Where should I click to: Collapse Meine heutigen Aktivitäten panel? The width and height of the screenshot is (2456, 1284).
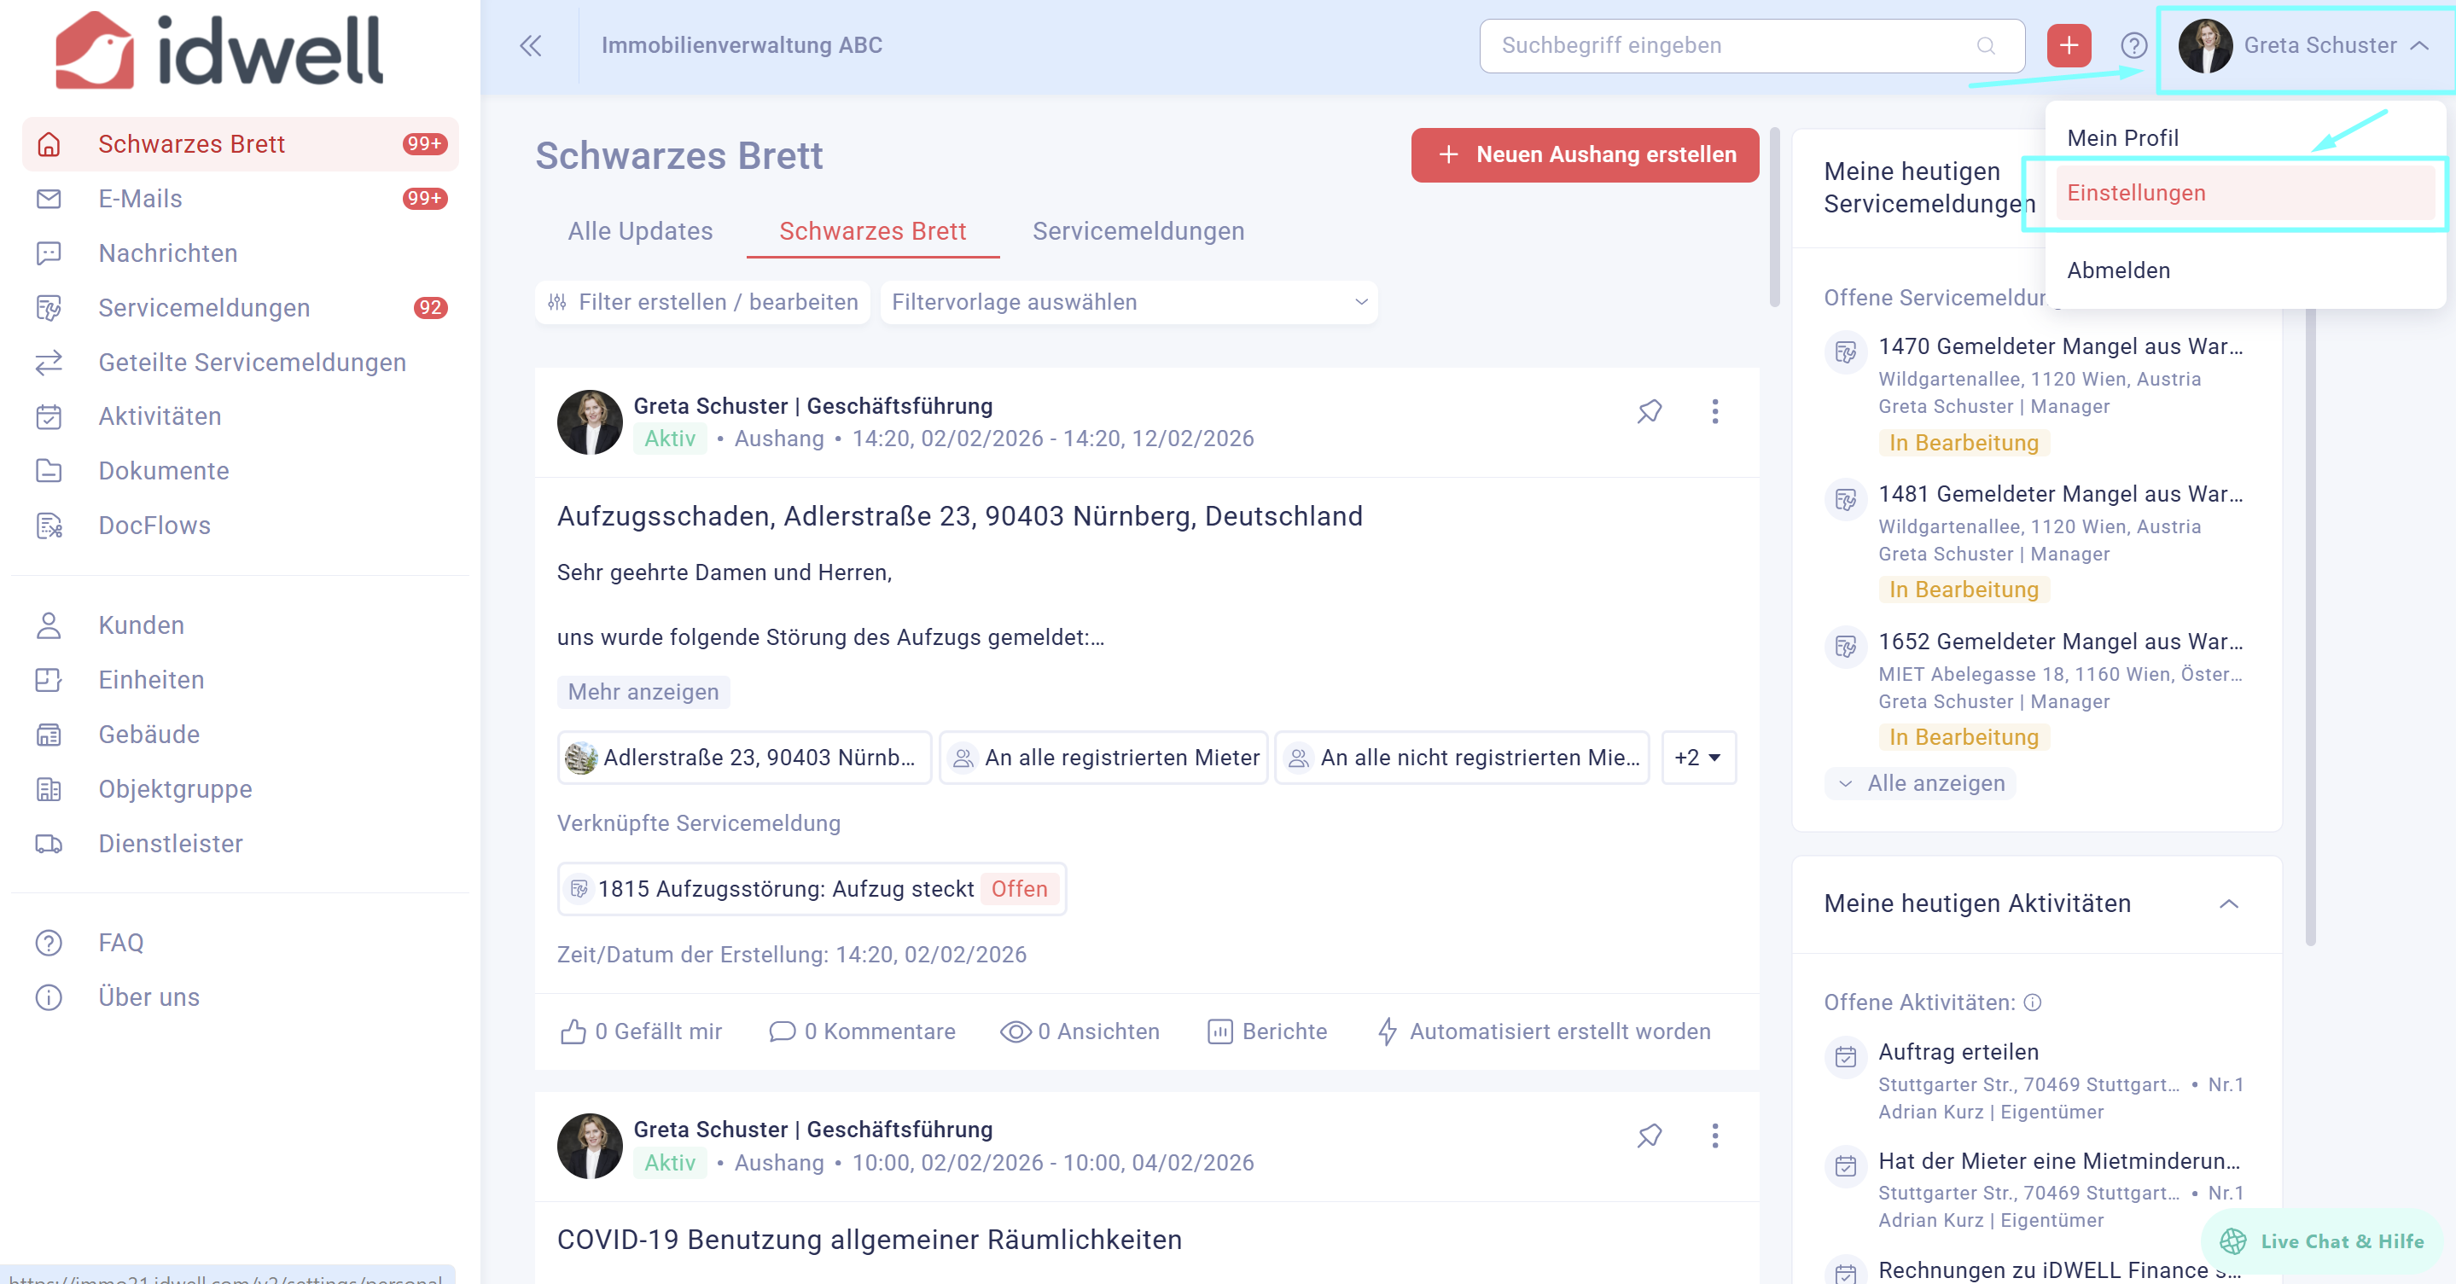click(x=2228, y=903)
